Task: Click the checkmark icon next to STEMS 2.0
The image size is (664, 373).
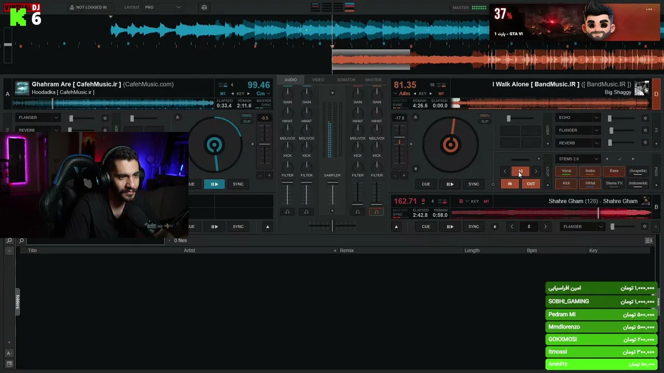Action: pyautogui.click(x=620, y=159)
